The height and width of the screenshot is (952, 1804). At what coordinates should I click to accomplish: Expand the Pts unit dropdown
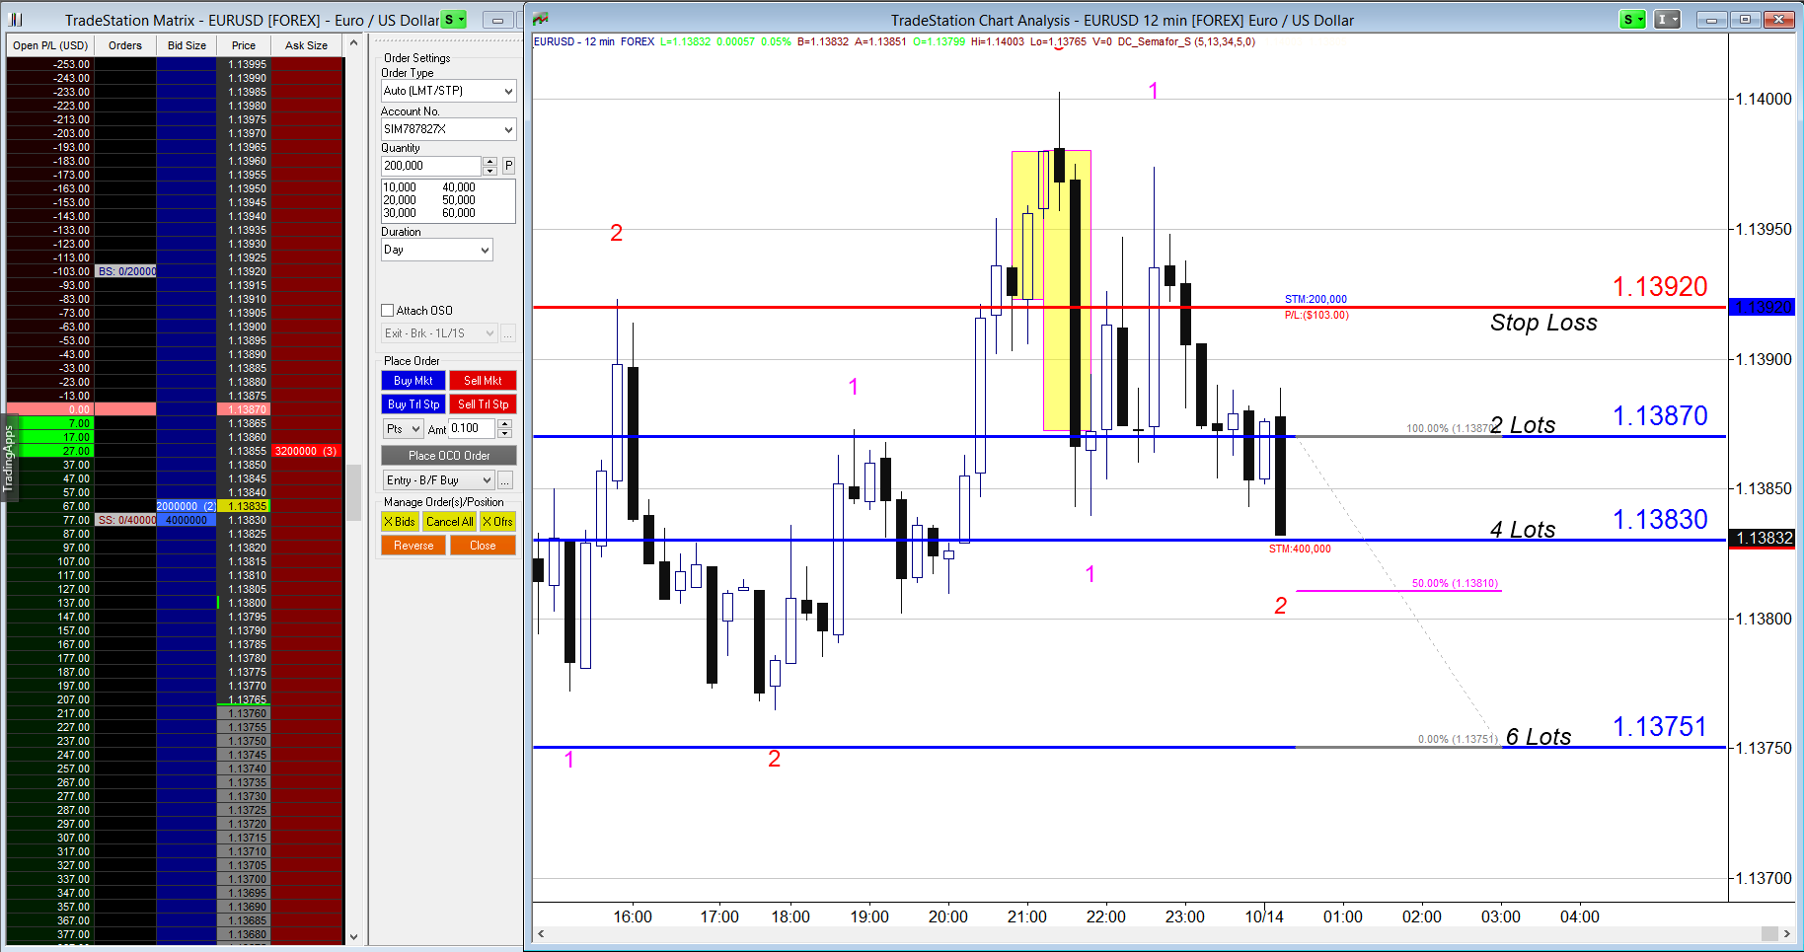coord(415,429)
